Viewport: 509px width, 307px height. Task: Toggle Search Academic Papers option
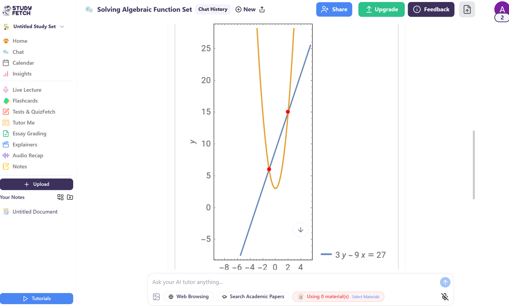coord(253,297)
